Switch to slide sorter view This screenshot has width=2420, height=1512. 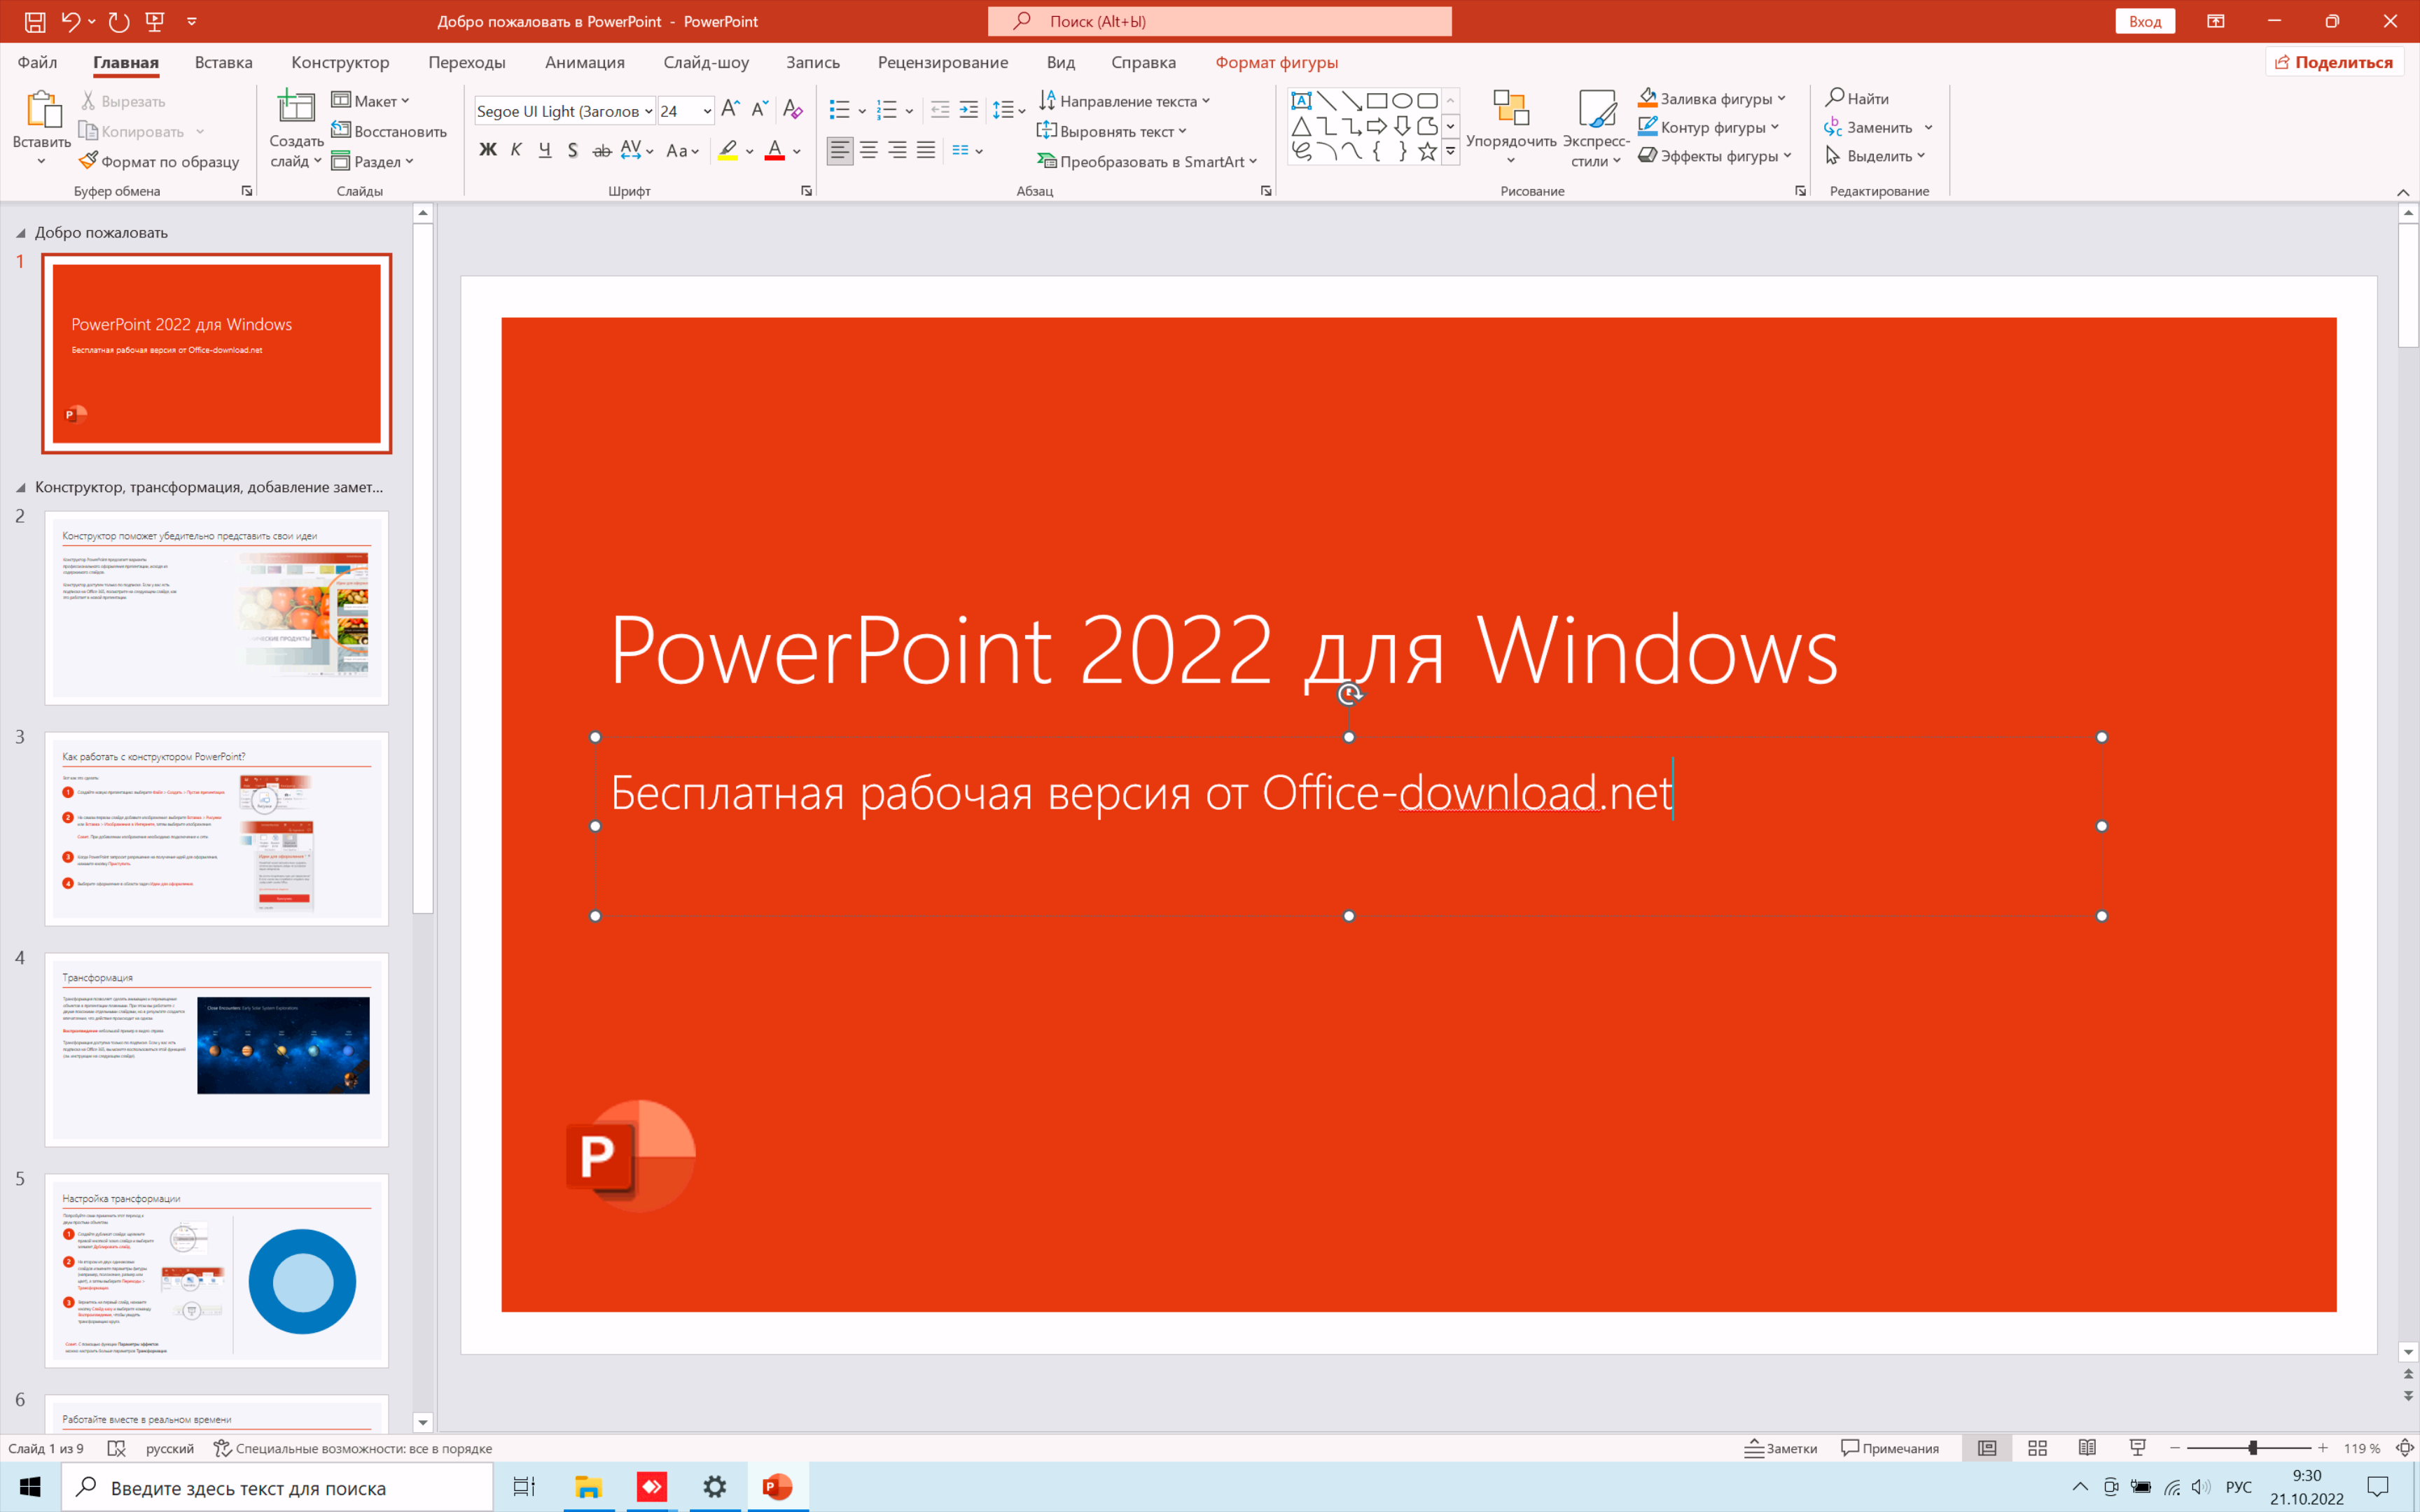[2037, 1448]
